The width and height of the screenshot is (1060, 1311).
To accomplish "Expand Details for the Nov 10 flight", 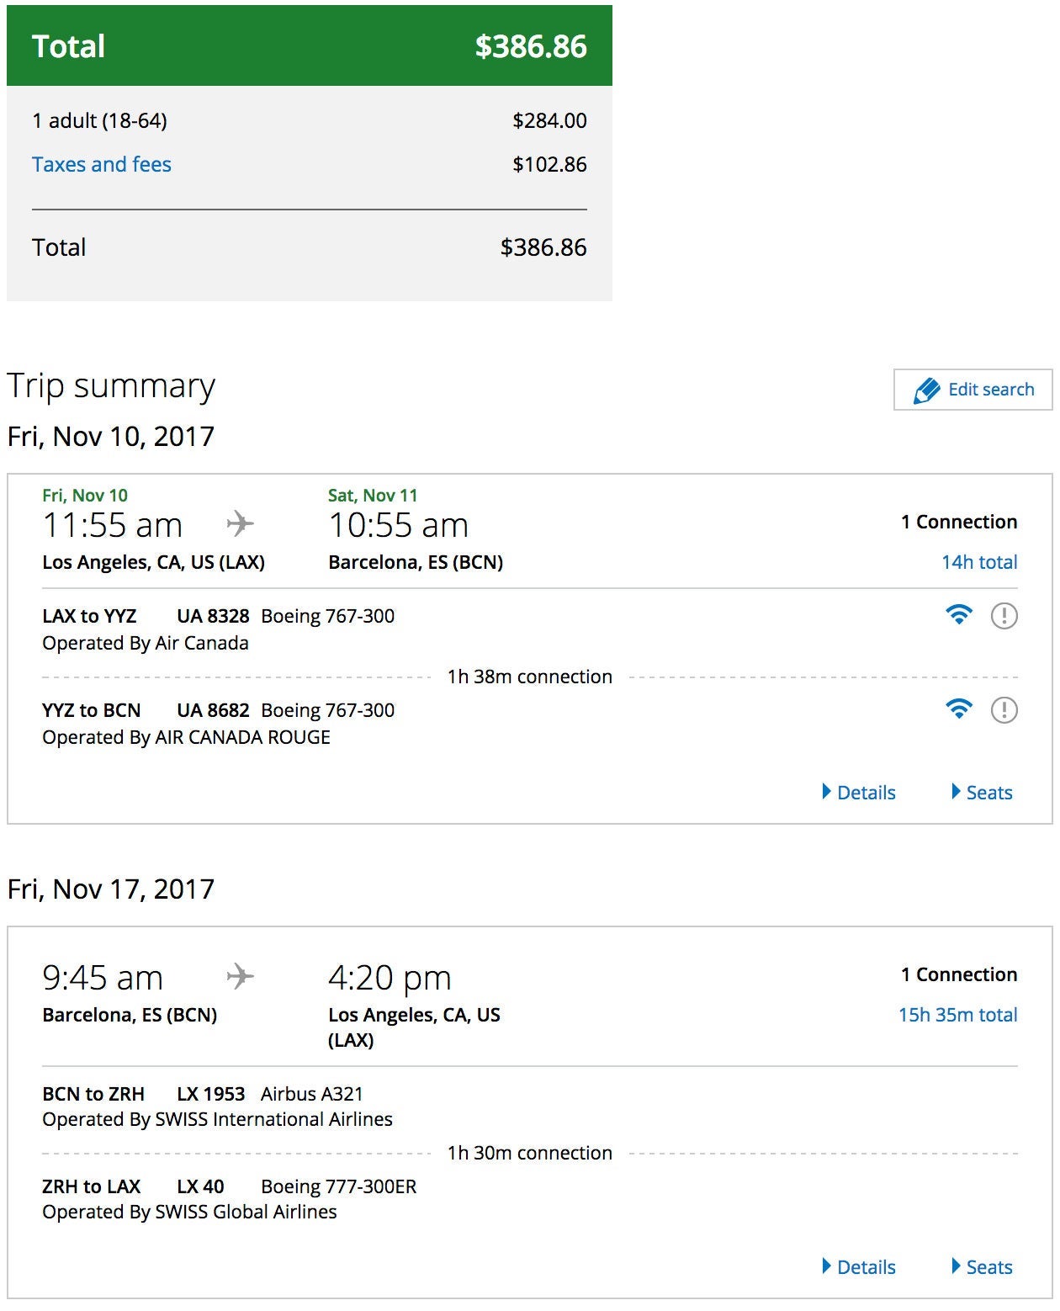I will click(859, 793).
